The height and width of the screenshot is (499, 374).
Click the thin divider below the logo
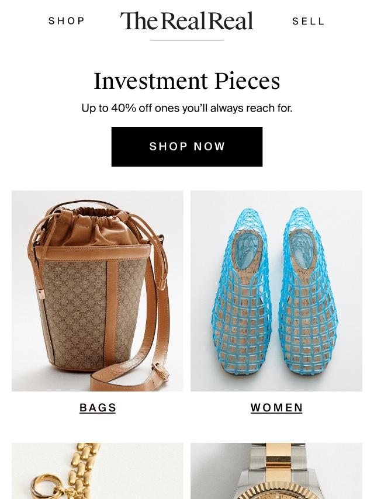[187, 41]
